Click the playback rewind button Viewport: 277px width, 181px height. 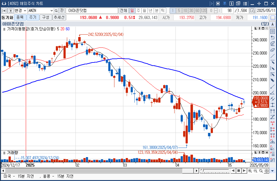[x=233, y=171]
